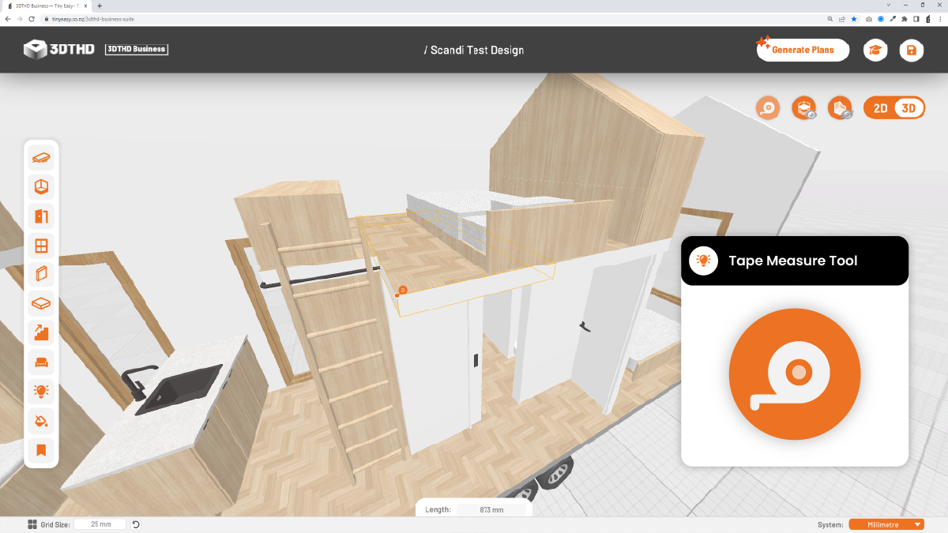The image size is (948, 533).
Task: Open the wall panel tool icon
Action: click(41, 275)
